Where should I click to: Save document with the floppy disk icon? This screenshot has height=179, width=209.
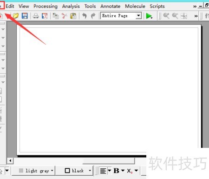click(x=25, y=16)
